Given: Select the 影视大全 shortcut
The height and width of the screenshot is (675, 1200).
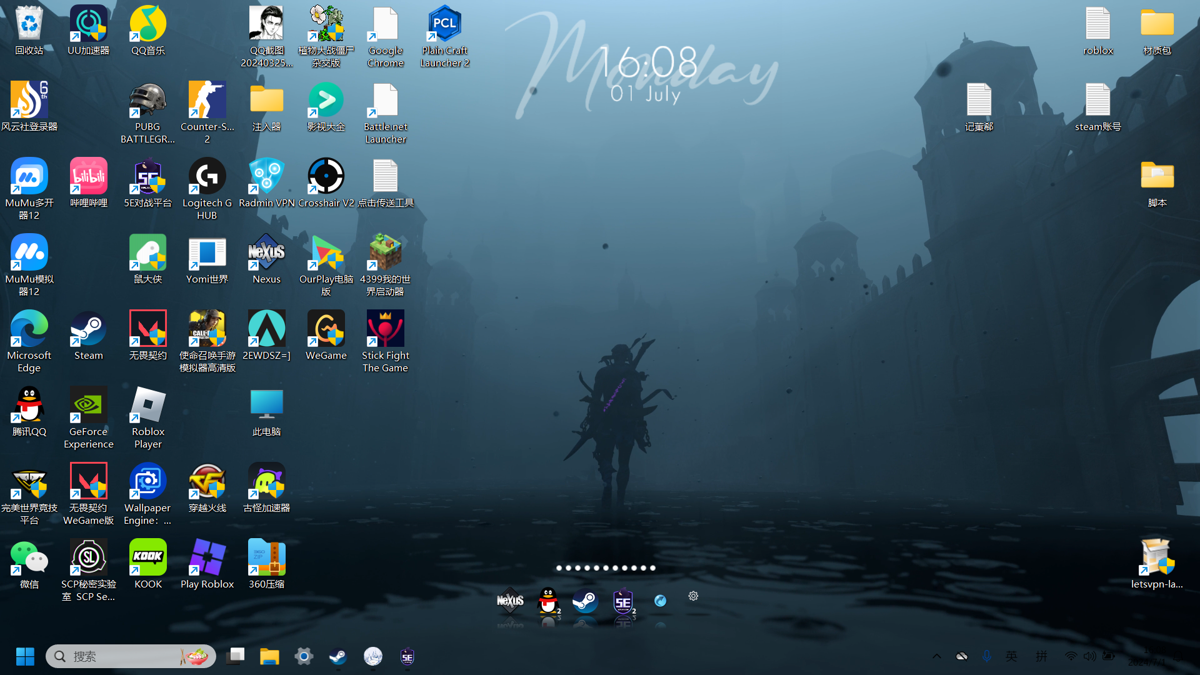Looking at the screenshot, I should click(326, 107).
